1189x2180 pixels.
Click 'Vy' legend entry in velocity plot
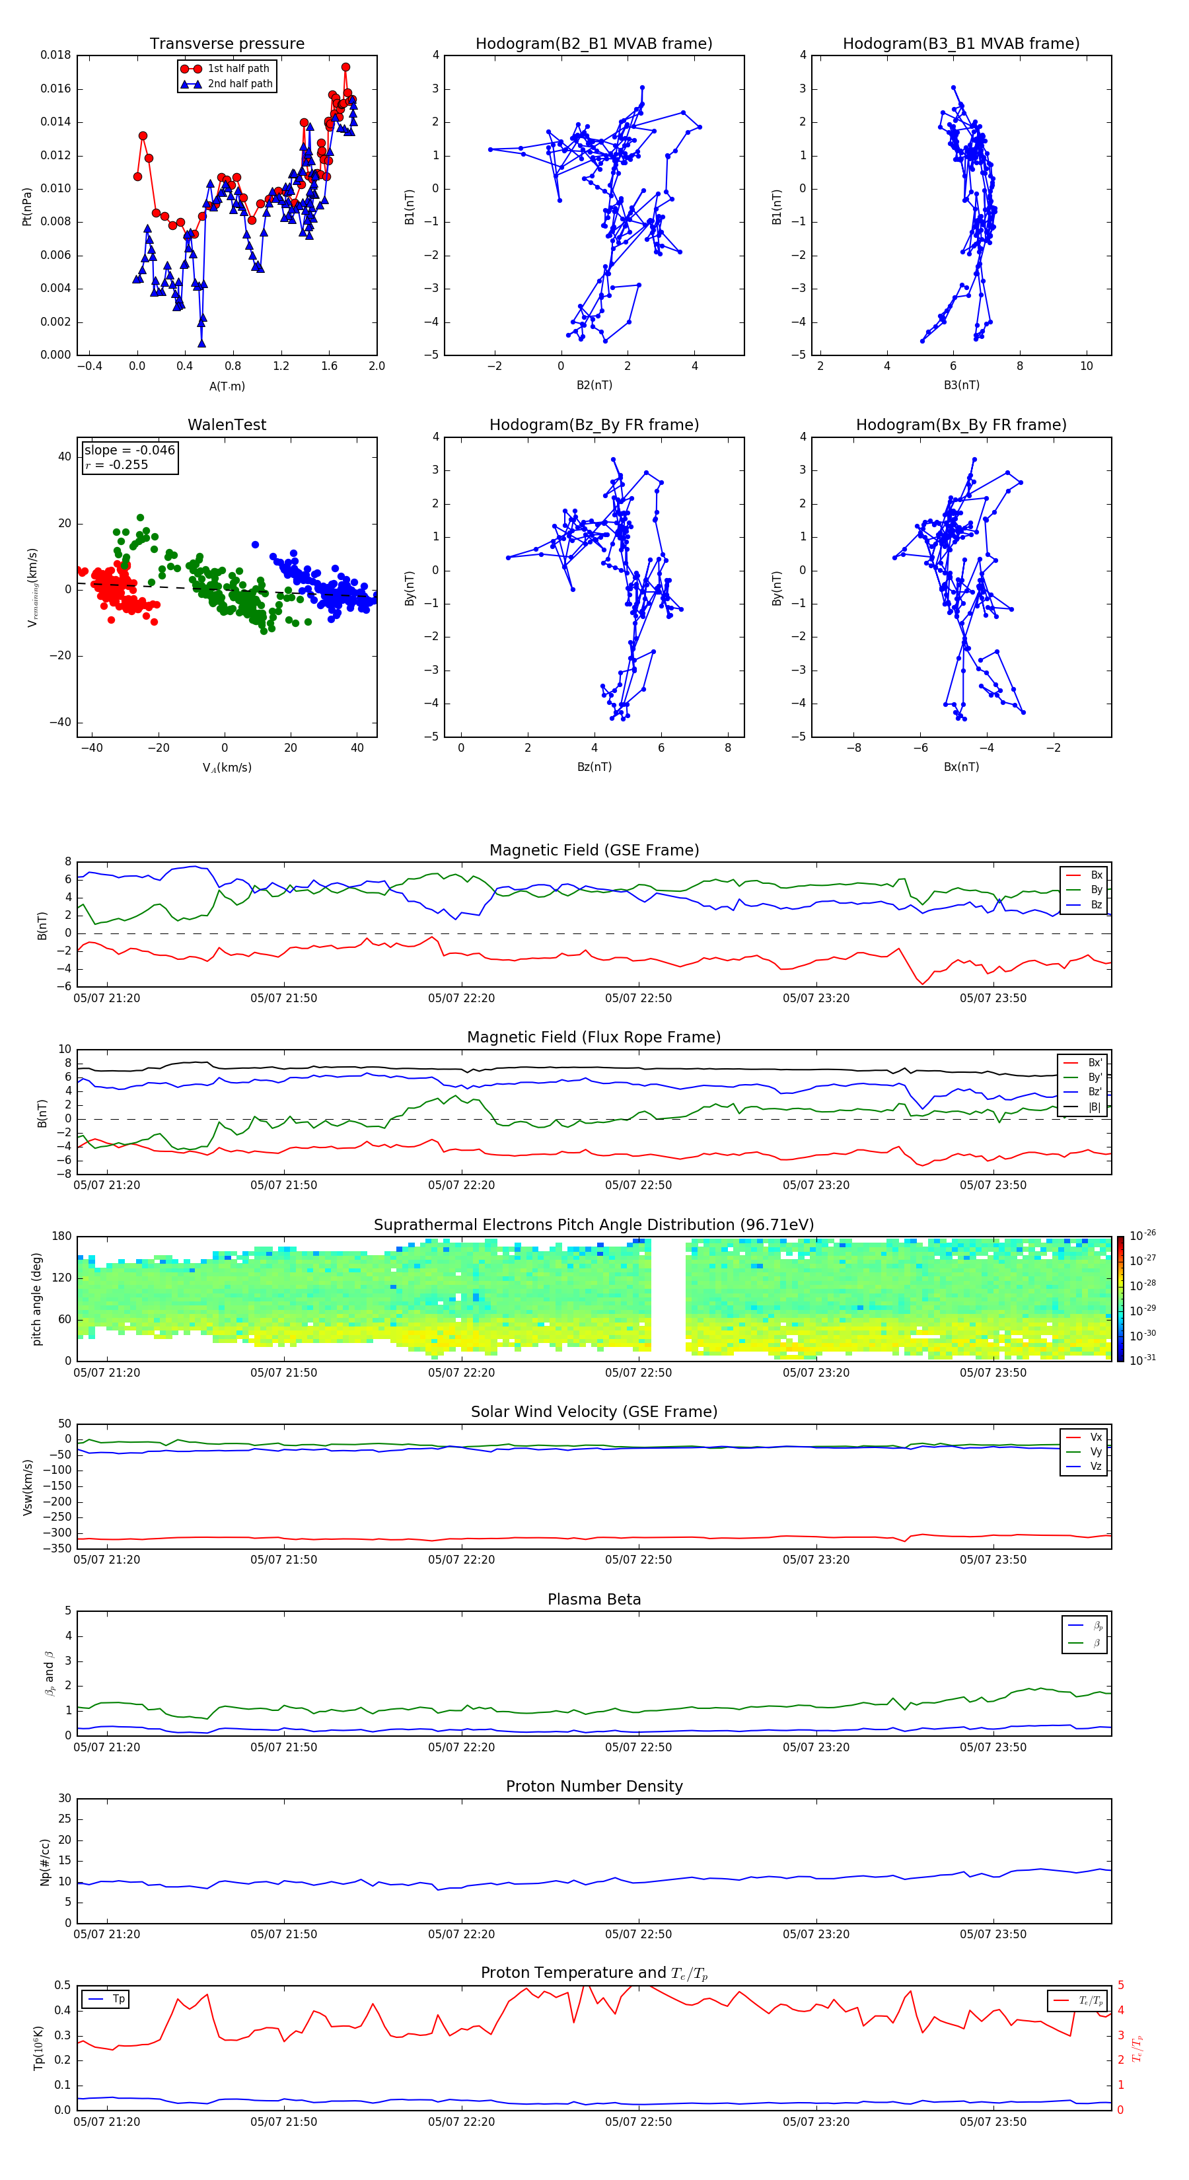click(1085, 1452)
